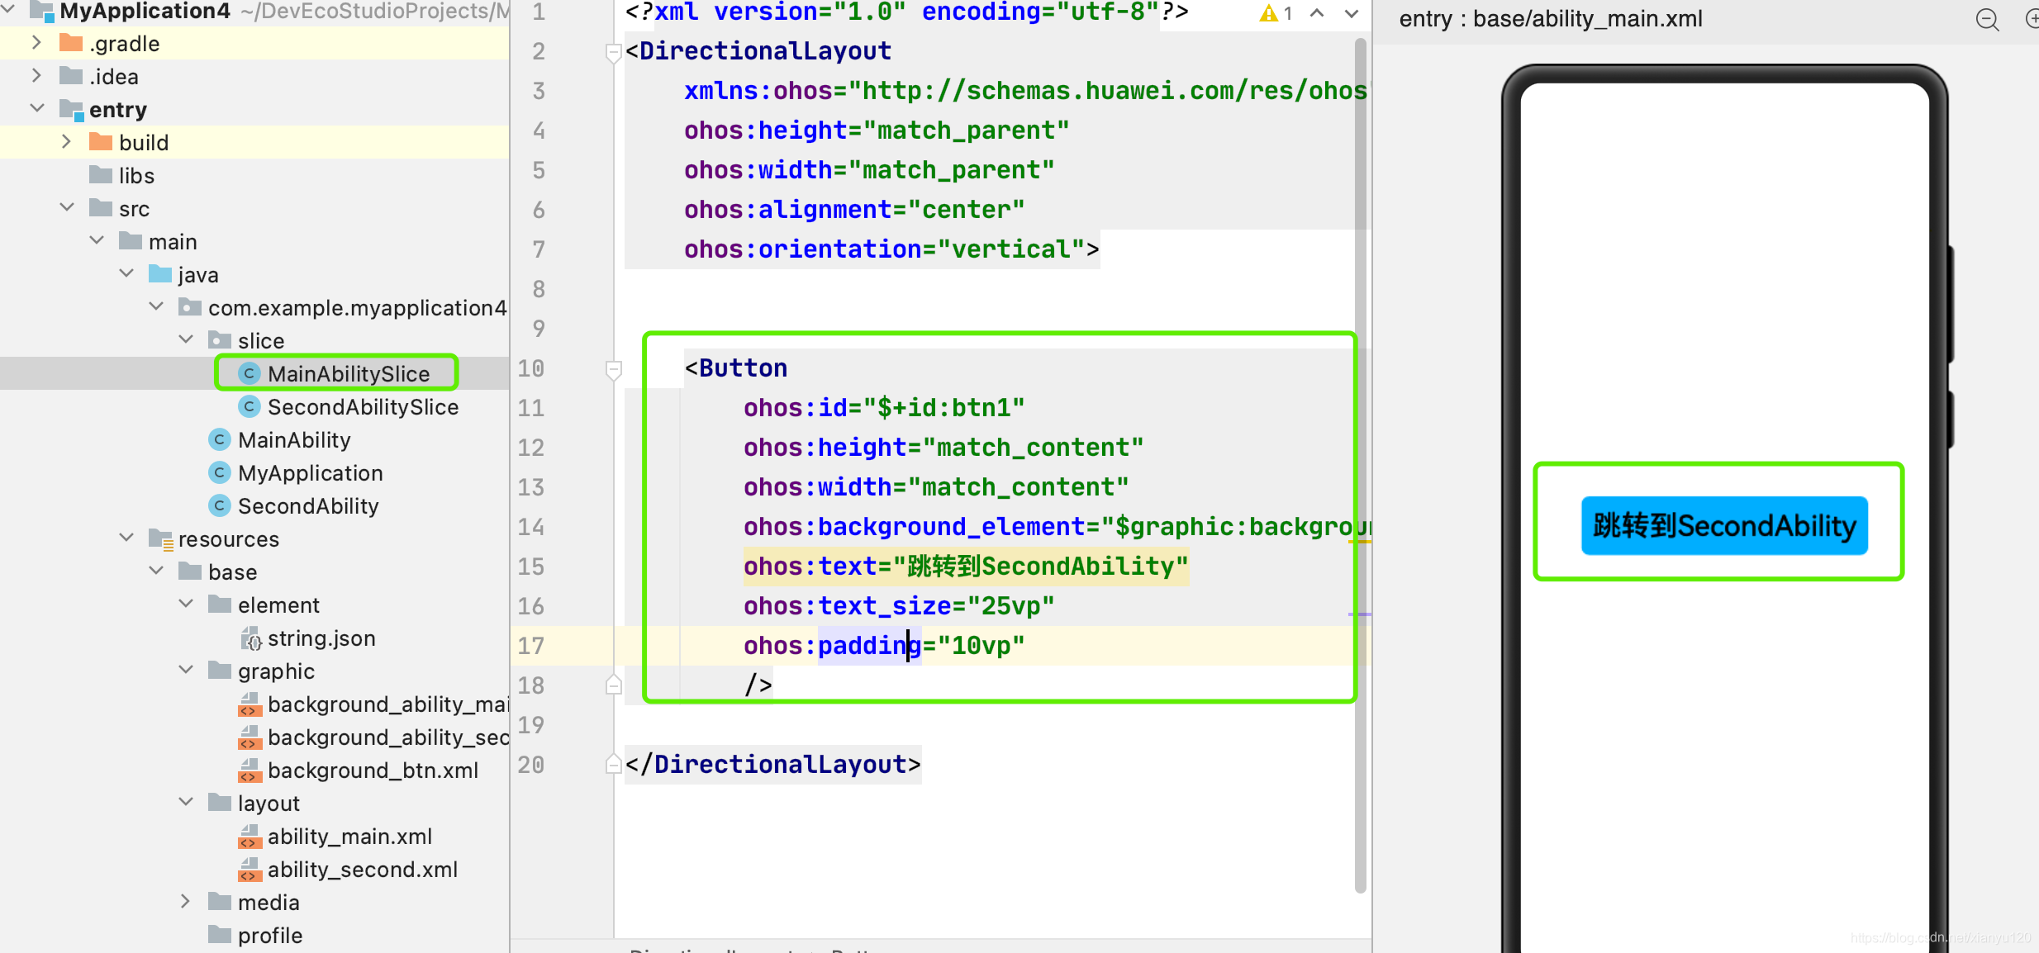Toggle fold marker at closing DirectionalLayout tag

613,764
